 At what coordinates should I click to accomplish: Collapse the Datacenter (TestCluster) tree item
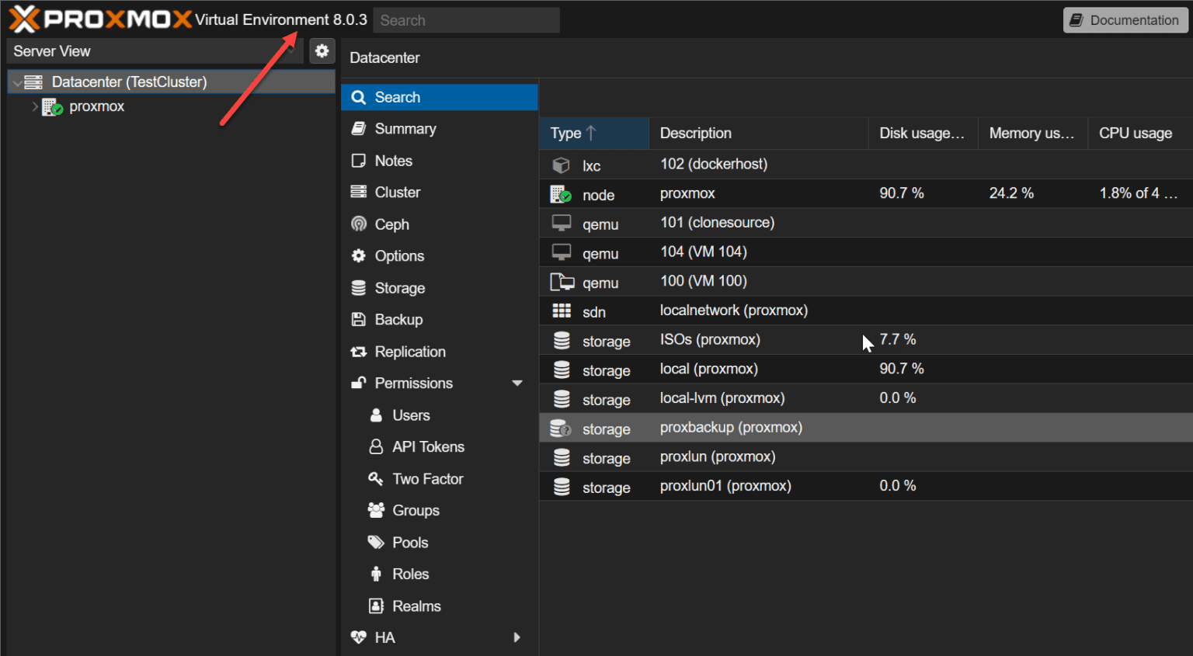tap(16, 82)
